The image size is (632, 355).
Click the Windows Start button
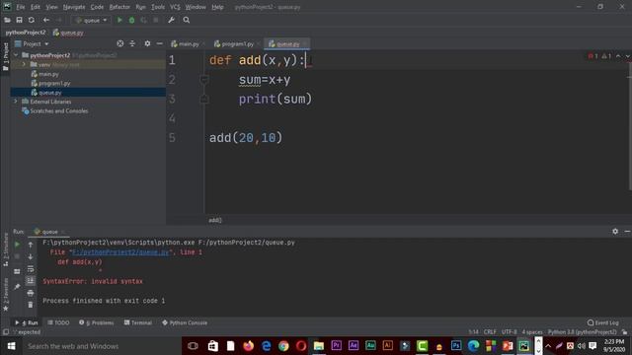tap(11, 346)
